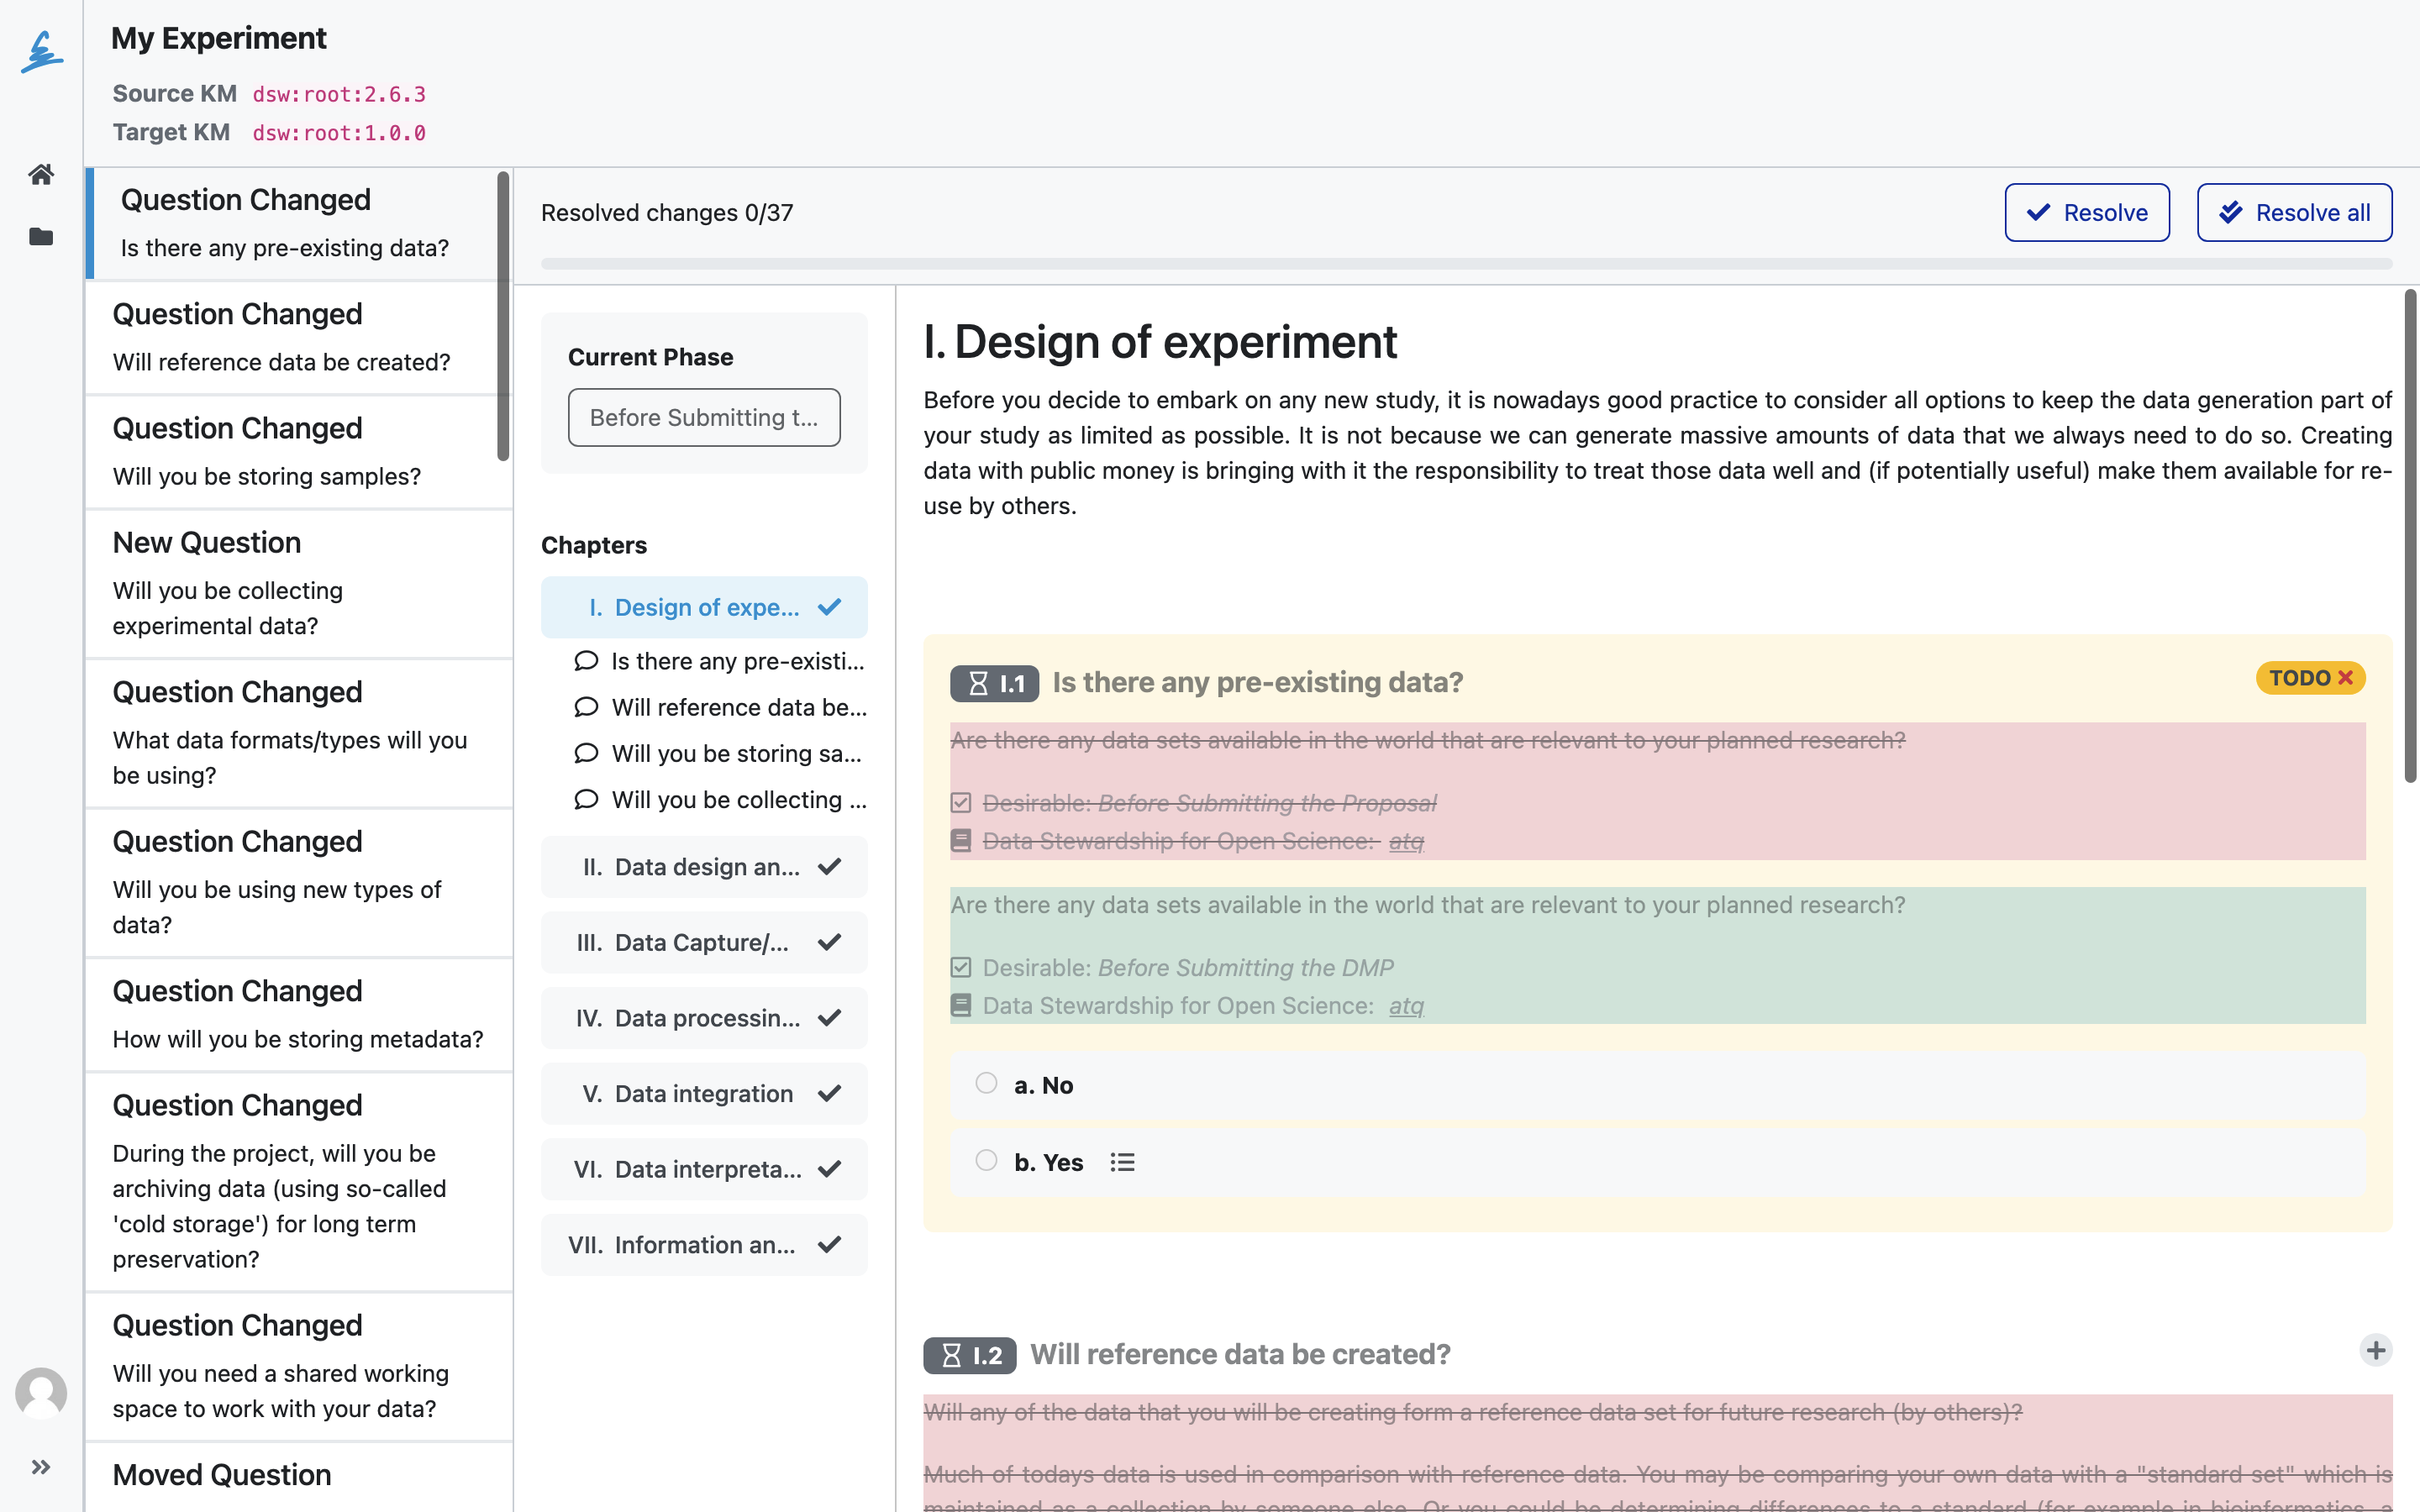The height and width of the screenshot is (1512, 2420).
Task: Remove the TODO tag with X
Action: pyautogui.click(x=2345, y=678)
